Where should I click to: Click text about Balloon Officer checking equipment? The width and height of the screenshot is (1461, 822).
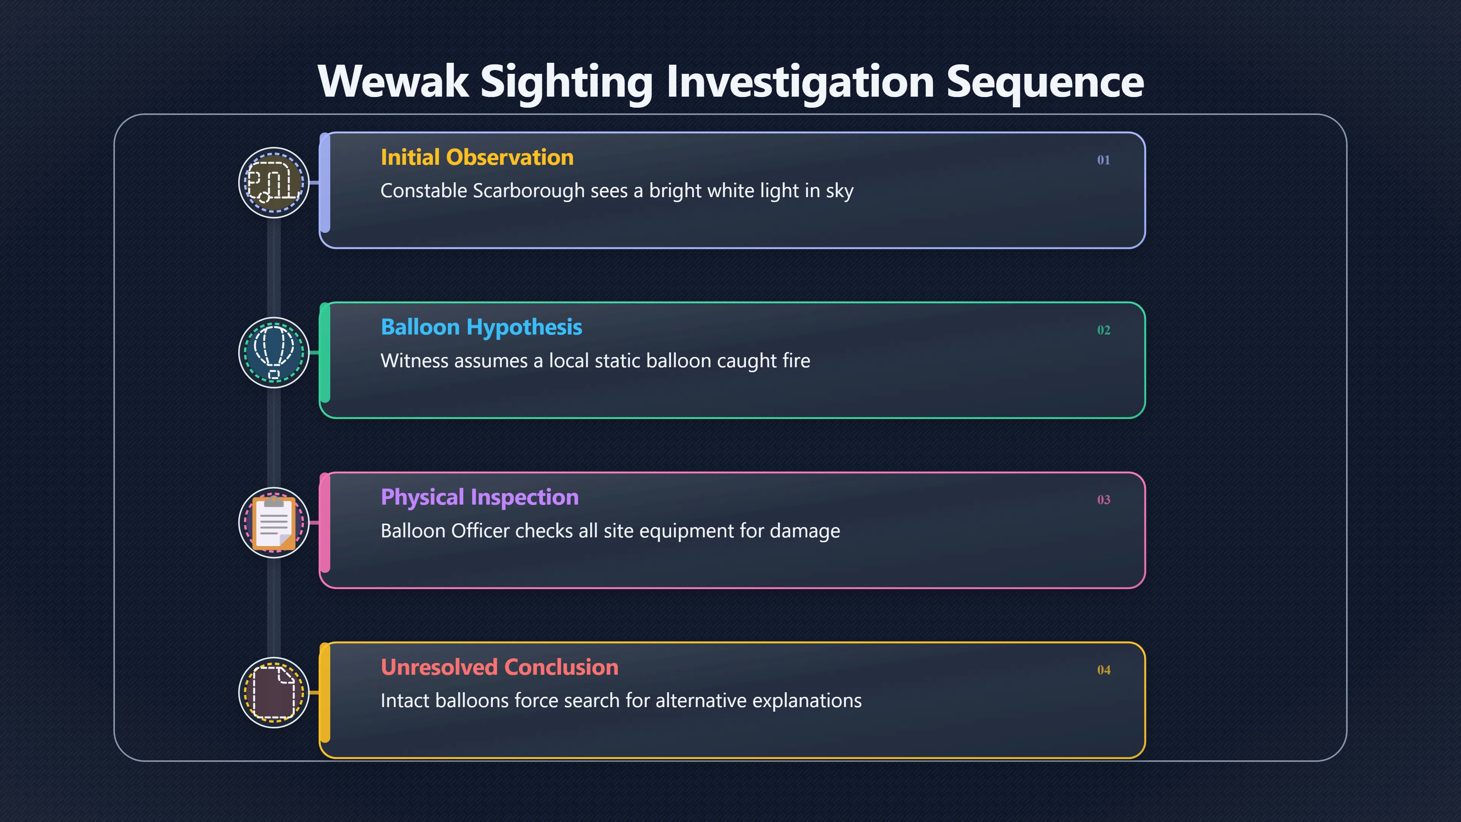click(610, 531)
